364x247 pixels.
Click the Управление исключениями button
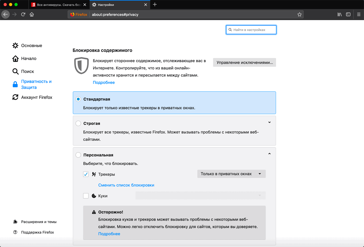click(244, 62)
